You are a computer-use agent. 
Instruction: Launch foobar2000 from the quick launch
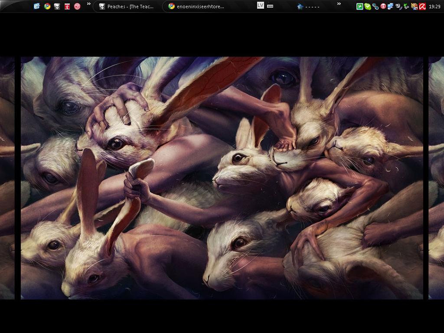pos(57,6)
